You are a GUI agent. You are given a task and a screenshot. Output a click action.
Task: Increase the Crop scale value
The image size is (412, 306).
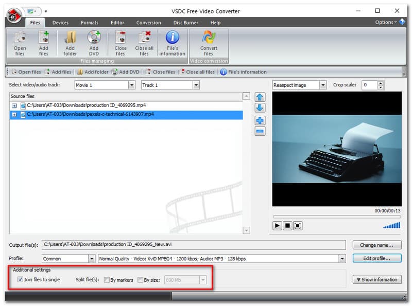pyautogui.click(x=381, y=83)
